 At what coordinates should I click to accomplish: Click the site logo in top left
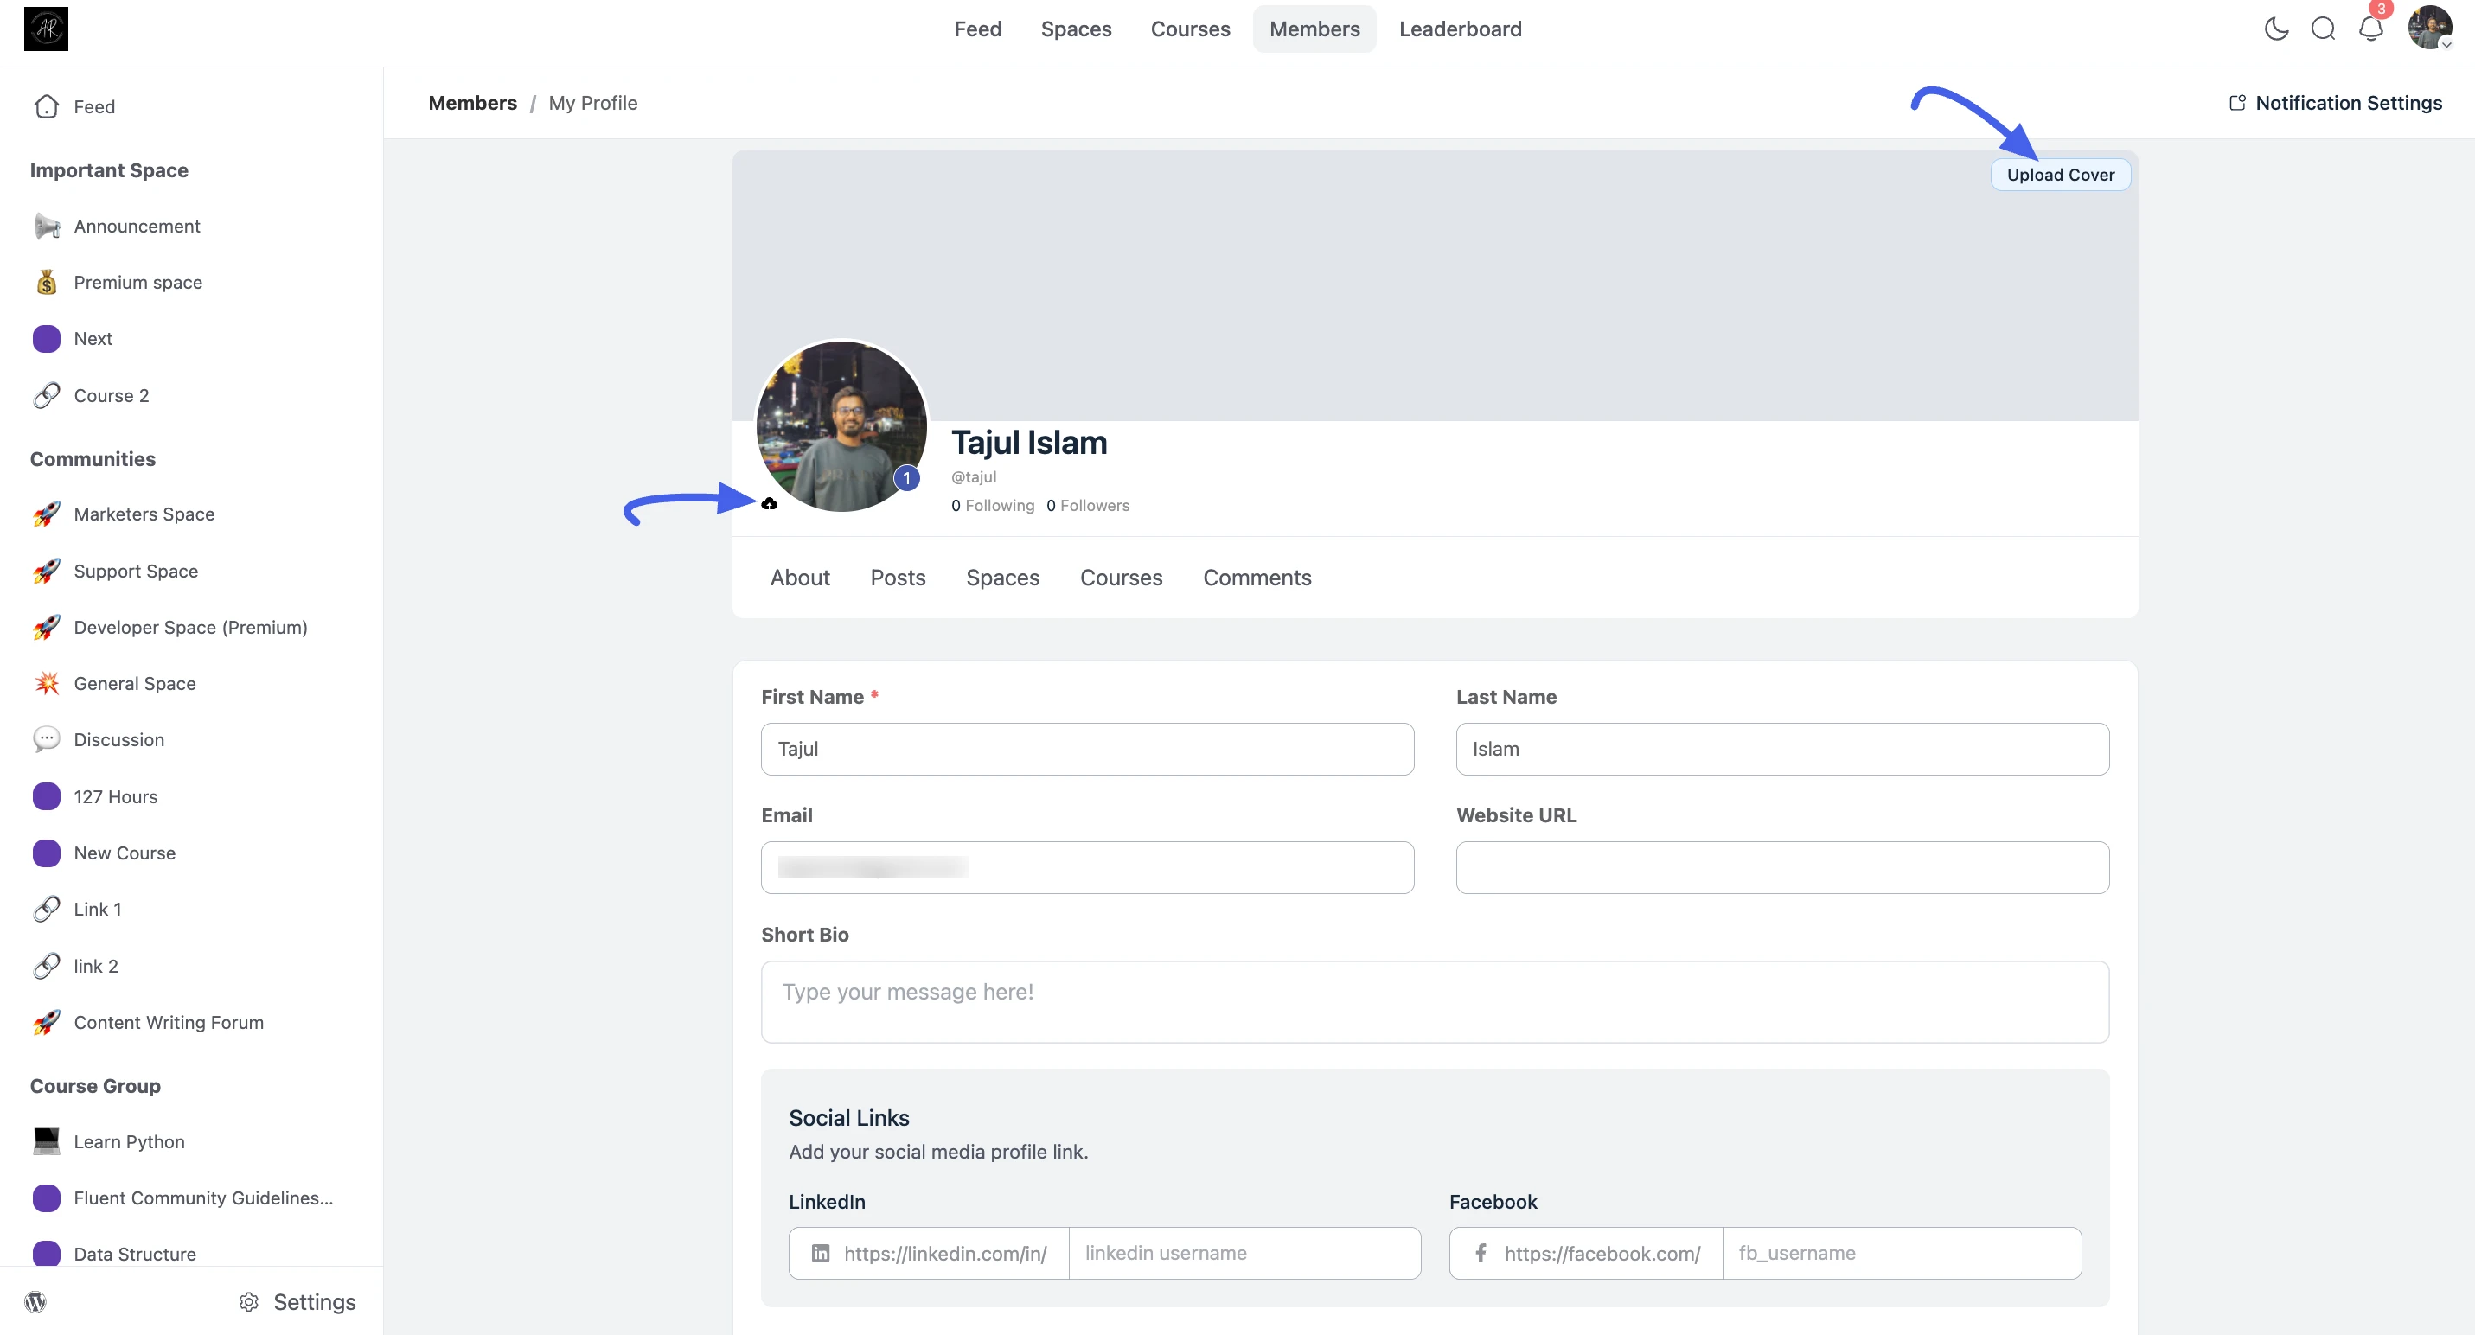pos(46,29)
